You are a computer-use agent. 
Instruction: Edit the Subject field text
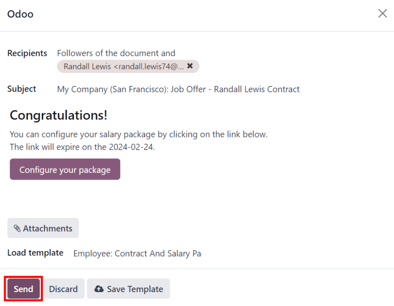[178, 89]
